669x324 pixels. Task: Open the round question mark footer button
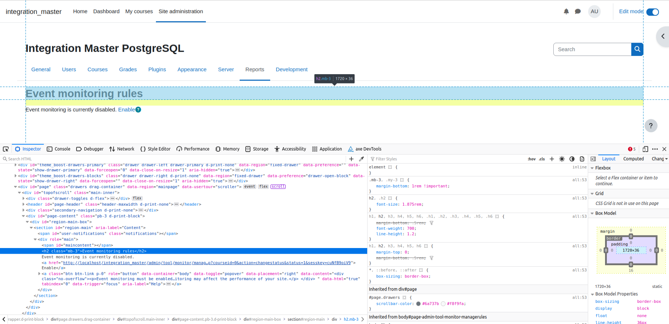(x=651, y=126)
